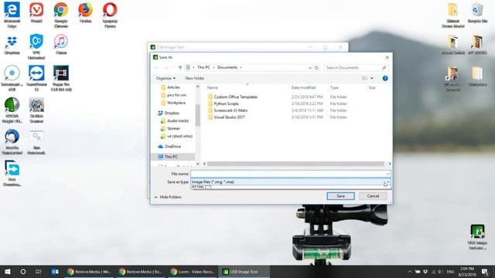
Task: Open TeamViewer 13 desktop shortcut
Action: pyautogui.click(x=36, y=78)
